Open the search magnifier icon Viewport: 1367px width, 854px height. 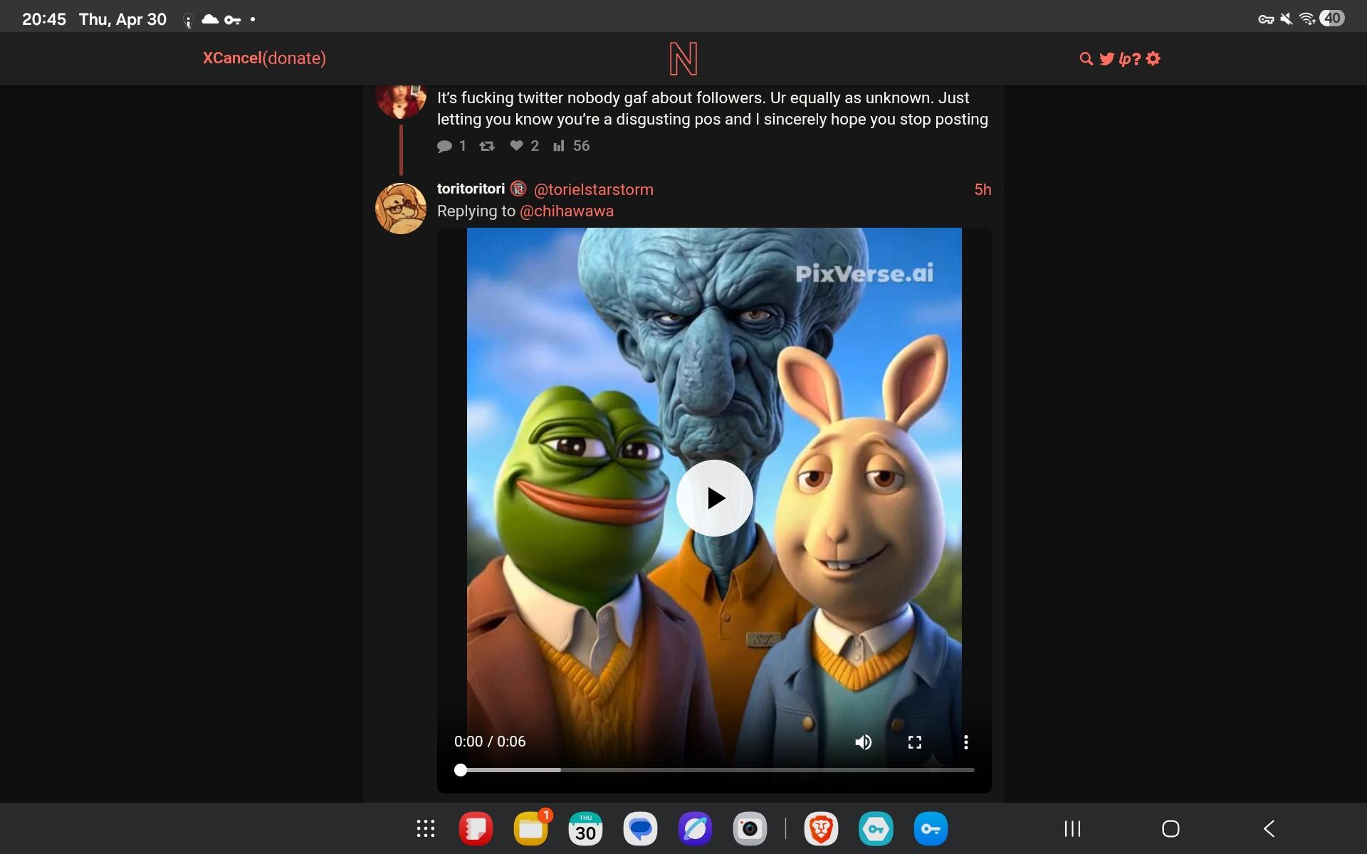[x=1086, y=59]
